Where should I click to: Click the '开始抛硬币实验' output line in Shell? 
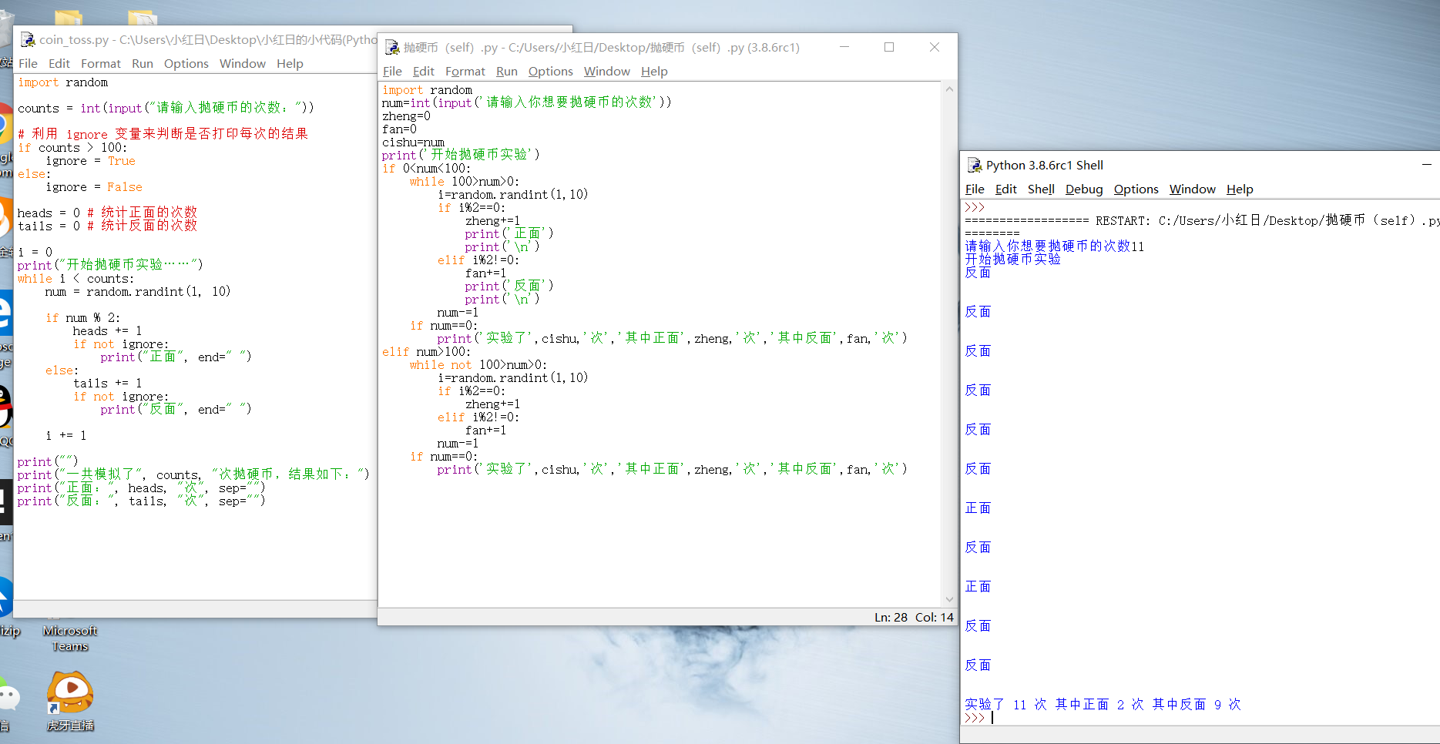pos(1012,260)
